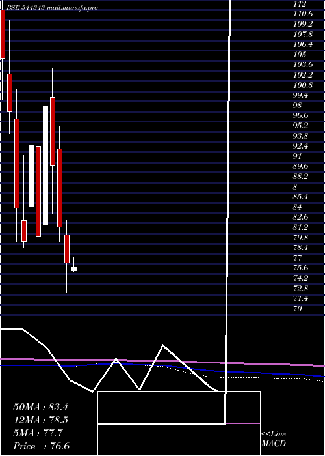
Task: Click the 102.2 price axis label
Action: pyautogui.click(x=303, y=75)
